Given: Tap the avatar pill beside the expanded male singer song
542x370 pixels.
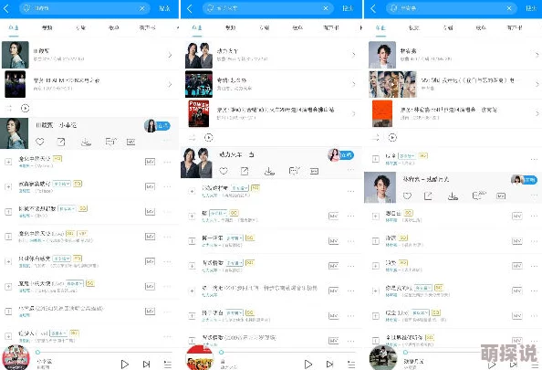Looking at the screenshot, I should click(x=524, y=180).
